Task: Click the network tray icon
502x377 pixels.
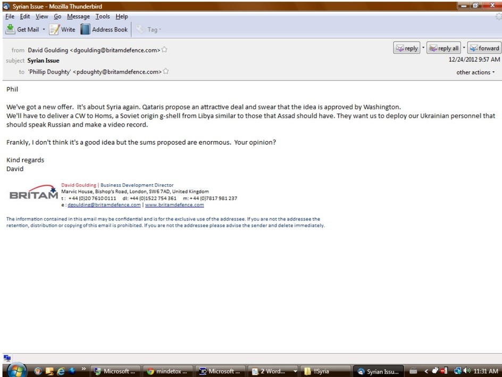Action: (x=457, y=371)
